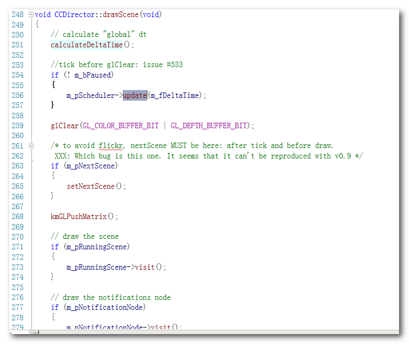409x344 pixels.
Task: Click m_pNotificationNode condition on line 277
Action: pos(105,307)
